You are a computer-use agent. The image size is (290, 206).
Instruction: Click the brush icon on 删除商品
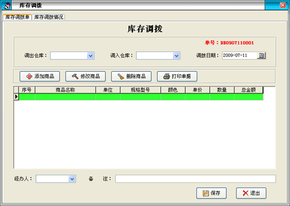(x=121, y=77)
